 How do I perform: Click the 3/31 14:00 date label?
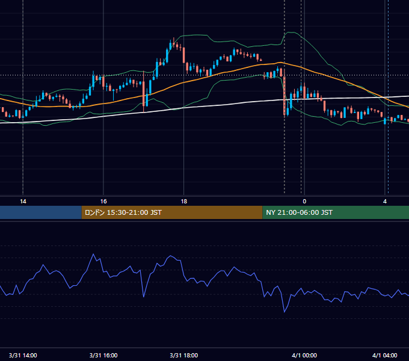tap(23, 355)
